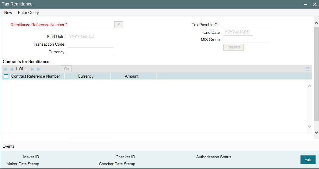Minimize the Tax Remittance window
This screenshot has height=169, width=319.
305,4
